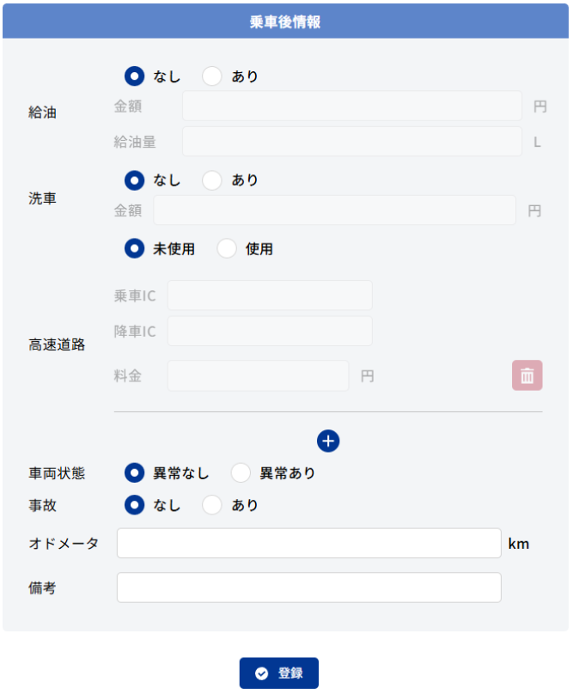Choose 未使用 for 高速道路
The height and width of the screenshot is (694, 573).
134,249
